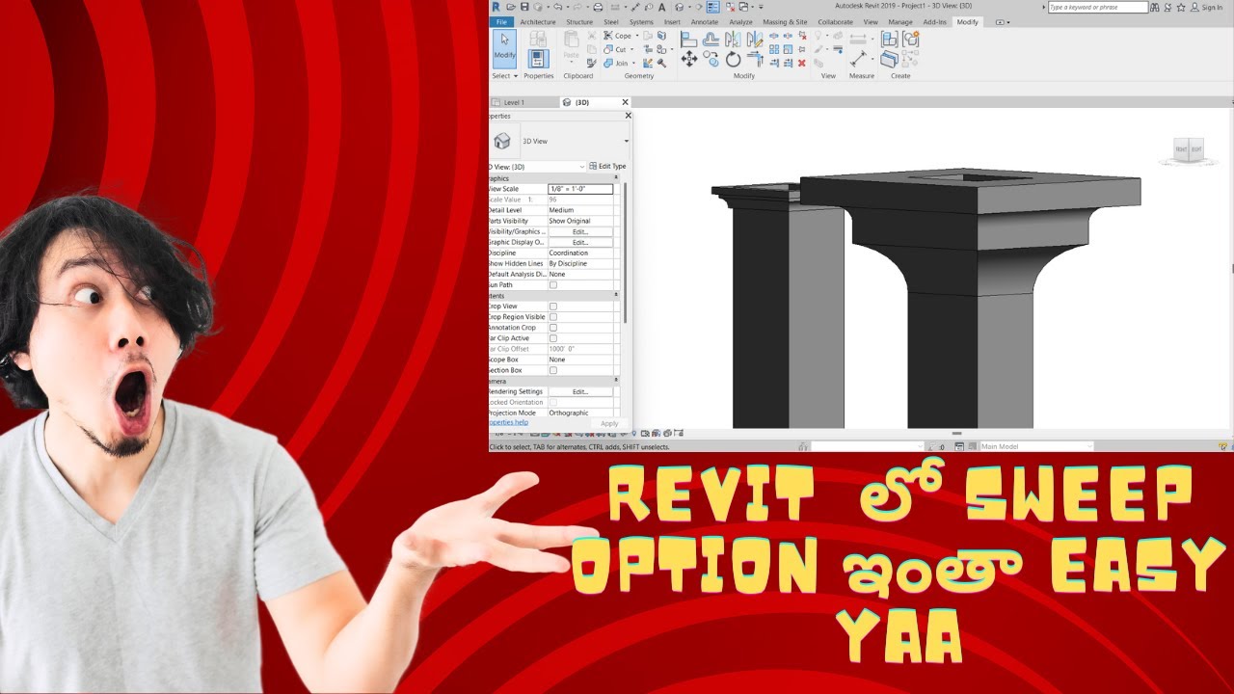Viewport: 1234px width, 694px height.
Task: Select the Align tool in Modify panel
Action: point(688,40)
